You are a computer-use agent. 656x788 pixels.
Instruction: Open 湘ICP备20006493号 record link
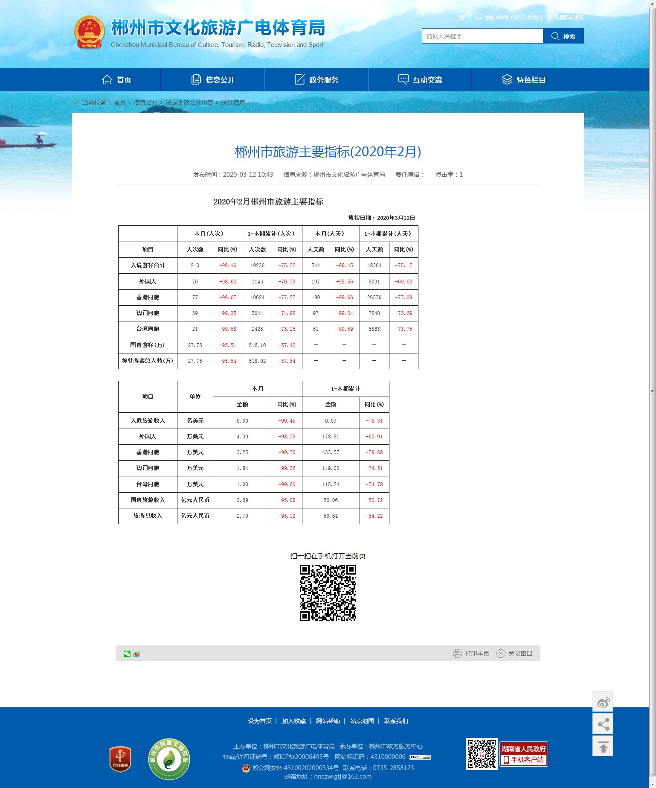coord(301,757)
